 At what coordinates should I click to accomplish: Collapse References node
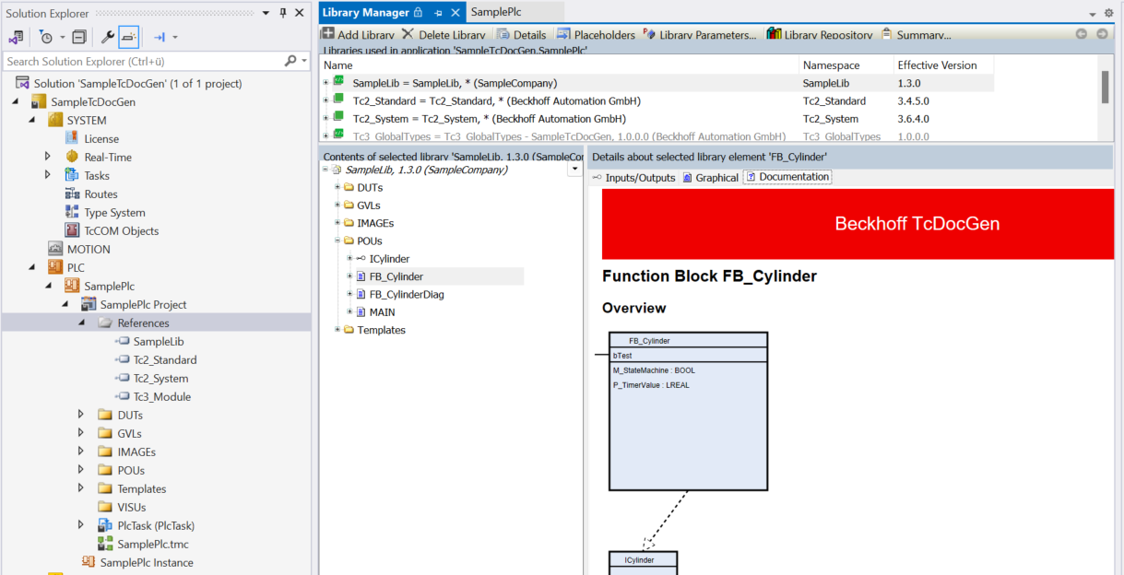click(81, 323)
